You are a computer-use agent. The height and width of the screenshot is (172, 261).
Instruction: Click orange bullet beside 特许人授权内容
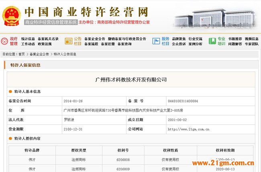10,138
